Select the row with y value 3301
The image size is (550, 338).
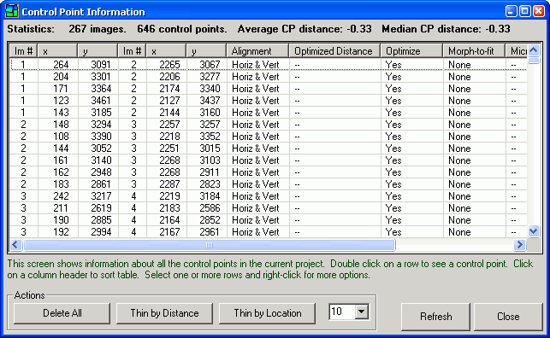coord(269,77)
